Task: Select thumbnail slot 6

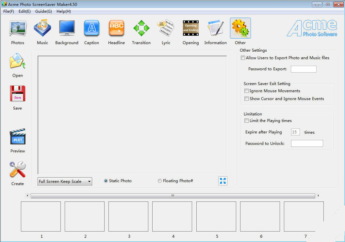Action: coord(260,216)
